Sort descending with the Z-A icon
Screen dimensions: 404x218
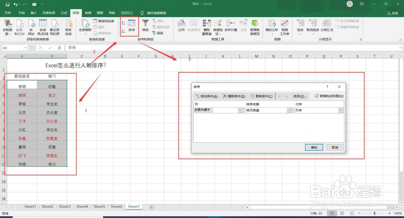pos(123,31)
